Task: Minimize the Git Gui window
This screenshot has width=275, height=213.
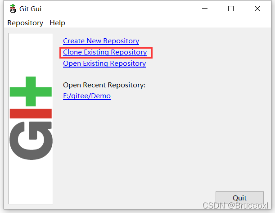Action: (x=205, y=9)
